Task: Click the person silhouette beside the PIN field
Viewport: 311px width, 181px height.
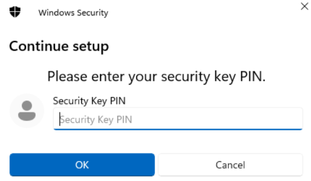Action: (27, 110)
